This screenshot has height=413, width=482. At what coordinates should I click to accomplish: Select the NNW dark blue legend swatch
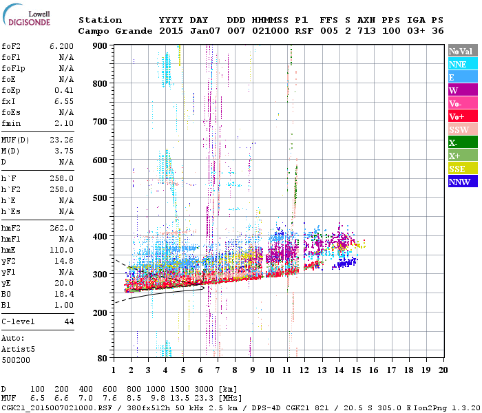[463, 181]
